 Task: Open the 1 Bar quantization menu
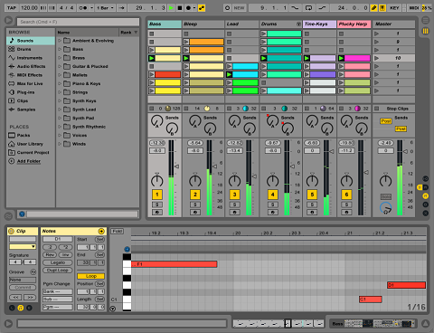(x=105, y=8)
